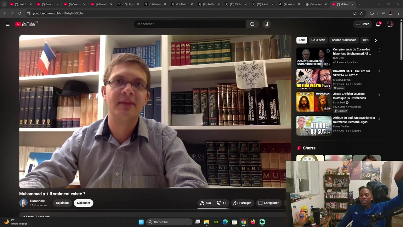
Task: Save the video with Enregistrer
Action: (269, 203)
